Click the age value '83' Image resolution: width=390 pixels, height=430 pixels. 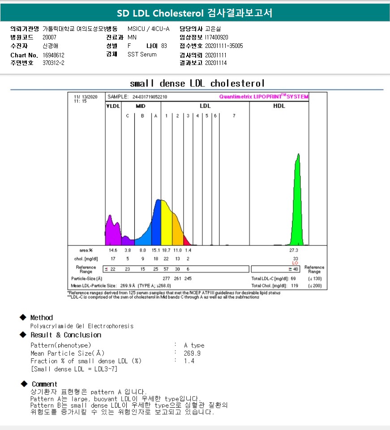pos(164,46)
